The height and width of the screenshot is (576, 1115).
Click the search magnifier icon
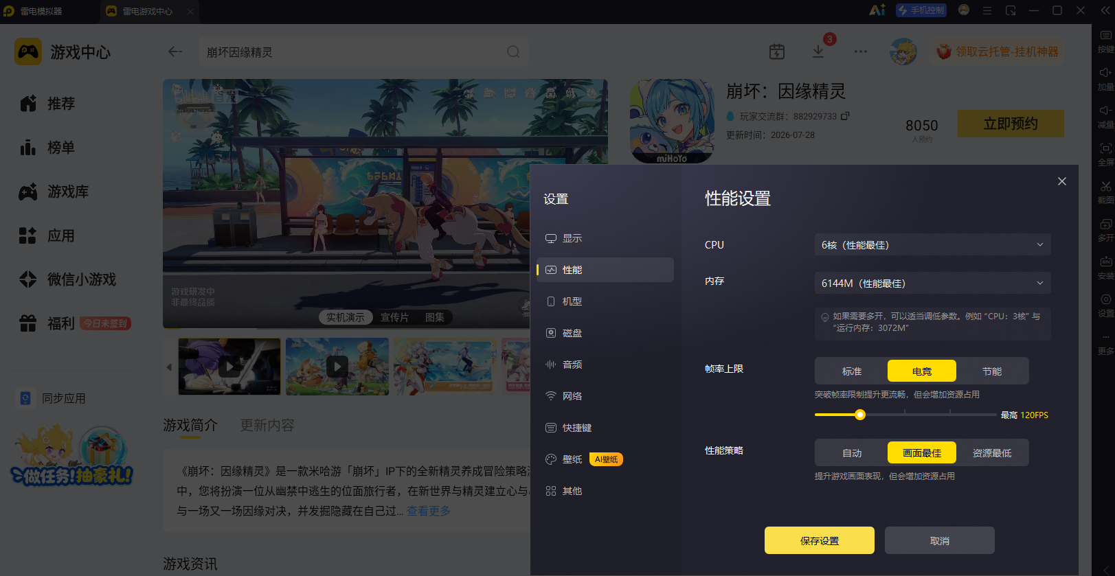click(513, 51)
